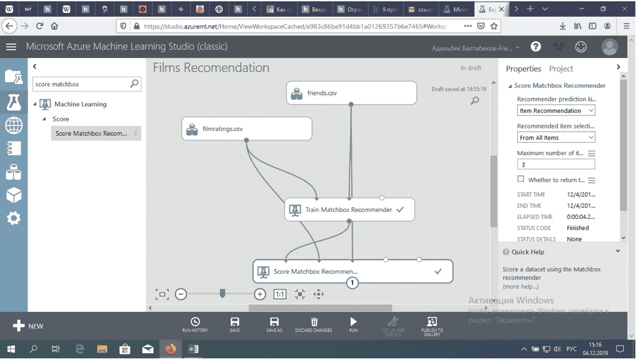Click the help question mark icon
Viewport: 636px width, 359px height.
tap(535, 46)
